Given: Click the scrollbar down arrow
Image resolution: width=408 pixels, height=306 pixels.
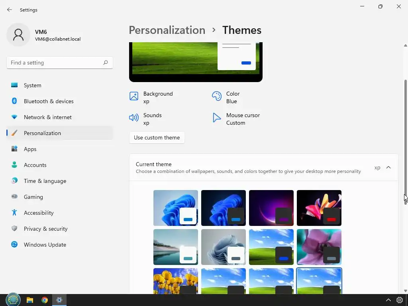Looking at the screenshot, I should [405, 290].
